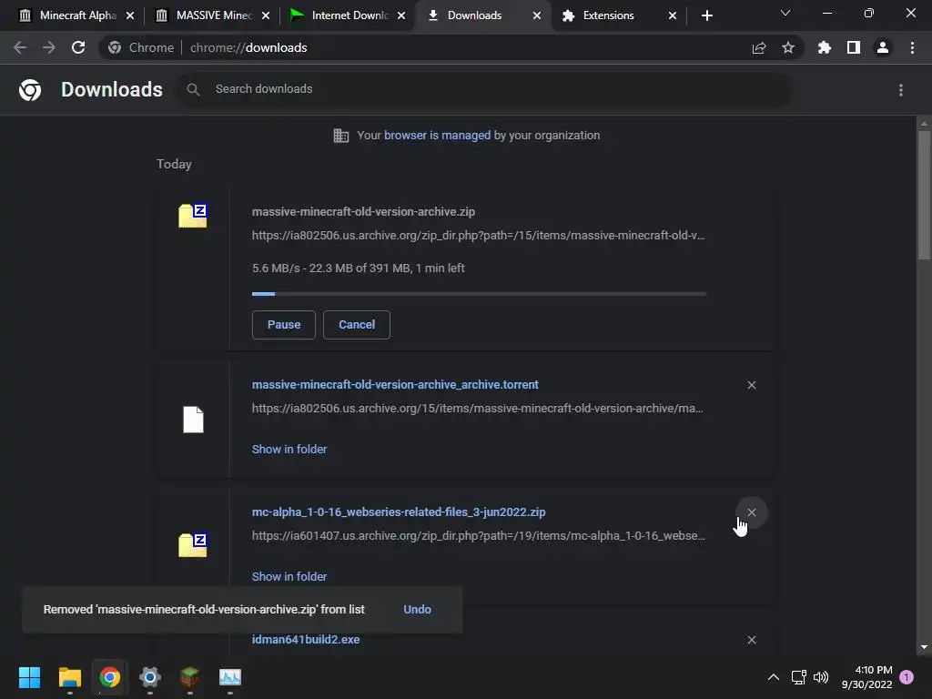Cancel the in-progress zip download

coord(357,325)
